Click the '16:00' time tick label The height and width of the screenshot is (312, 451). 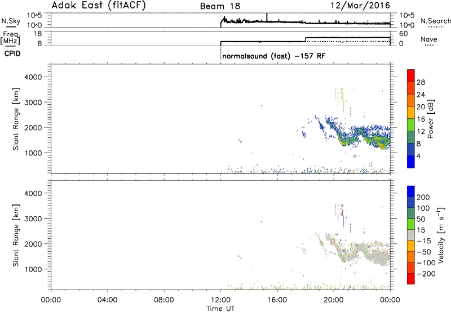click(x=277, y=300)
